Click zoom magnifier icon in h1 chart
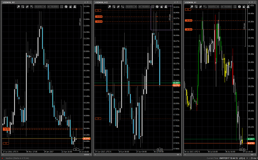 192,7
